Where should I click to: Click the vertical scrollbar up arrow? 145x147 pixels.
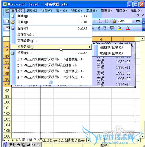[x=142, y=39]
